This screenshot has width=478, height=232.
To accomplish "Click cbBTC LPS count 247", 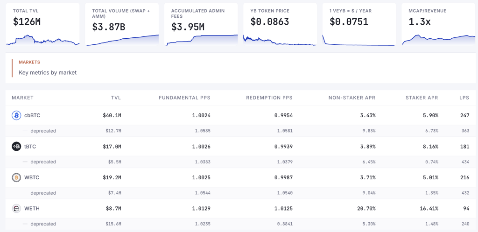I will click(x=465, y=116).
